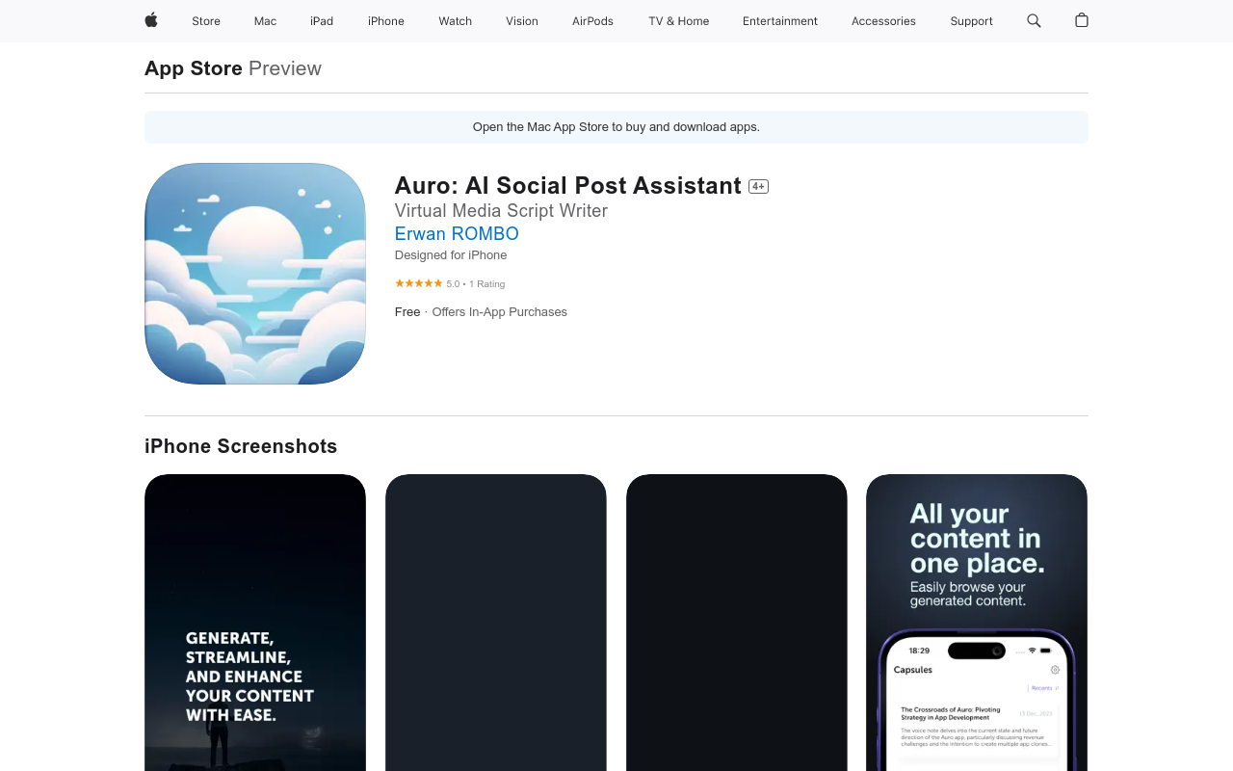Open the Entertainment menu
The image size is (1233, 771).
(x=780, y=21)
